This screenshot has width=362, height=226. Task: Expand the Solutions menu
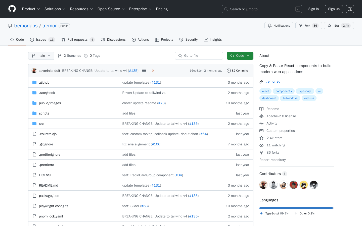point(55,9)
